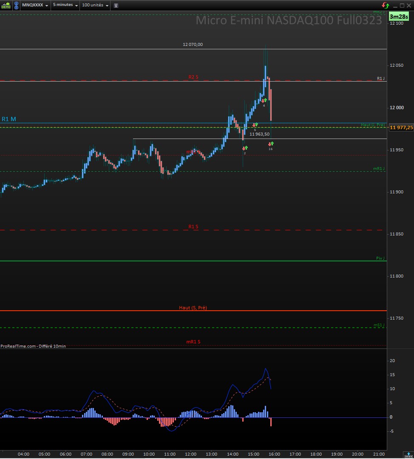This screenshot has height=459, width=414.
Task: Click the blue arrow toolbar icon at bottom right
Action: (409, 455)
